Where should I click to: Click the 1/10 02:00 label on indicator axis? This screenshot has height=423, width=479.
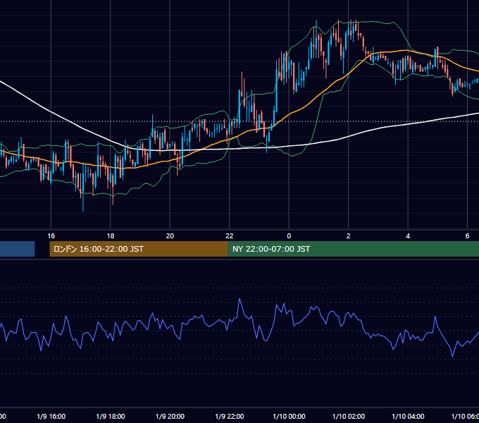pos(349,416)
